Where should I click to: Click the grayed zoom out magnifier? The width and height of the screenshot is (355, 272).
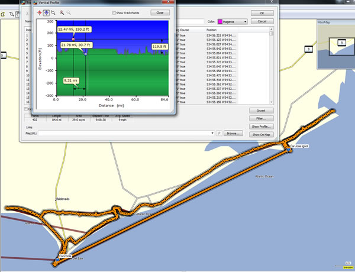(x=69, y=12)
